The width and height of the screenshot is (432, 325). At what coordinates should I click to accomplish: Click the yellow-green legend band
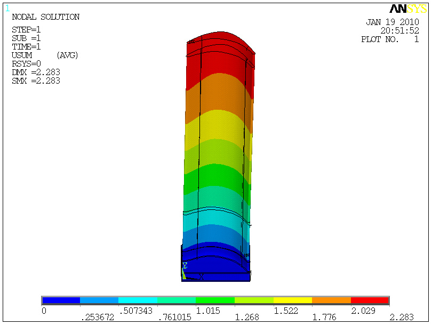(254, 300)
